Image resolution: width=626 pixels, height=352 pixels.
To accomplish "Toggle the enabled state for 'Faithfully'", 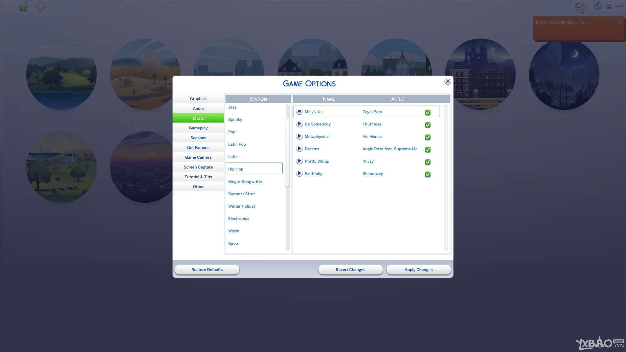I will [427, 174].
